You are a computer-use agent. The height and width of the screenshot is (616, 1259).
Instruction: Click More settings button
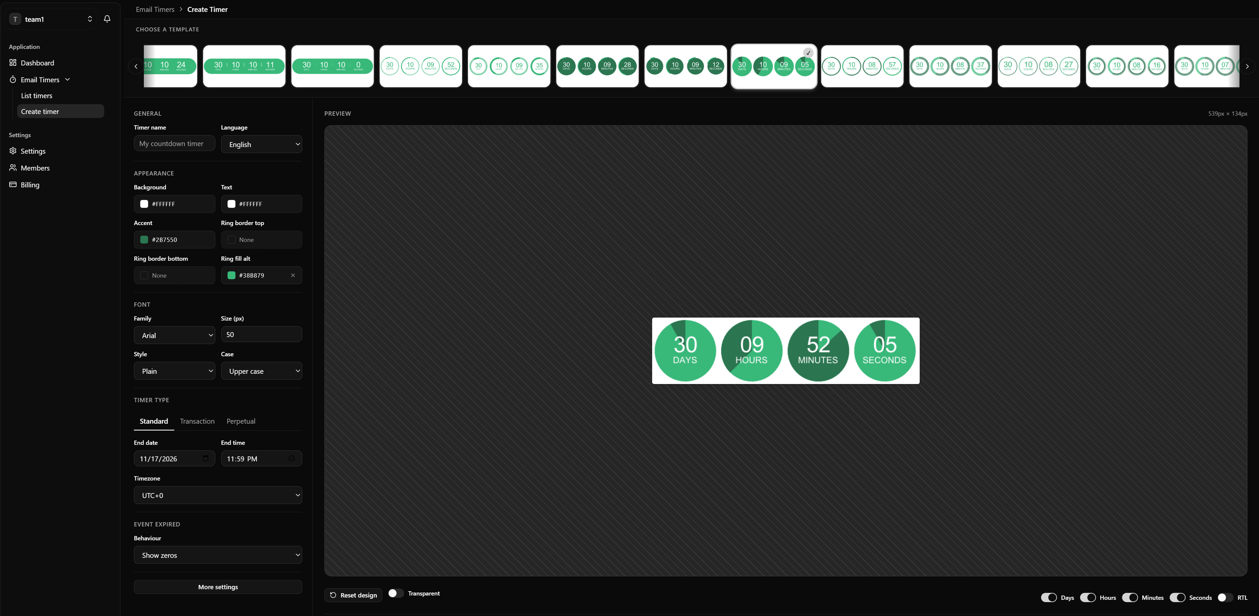[218, 587]
